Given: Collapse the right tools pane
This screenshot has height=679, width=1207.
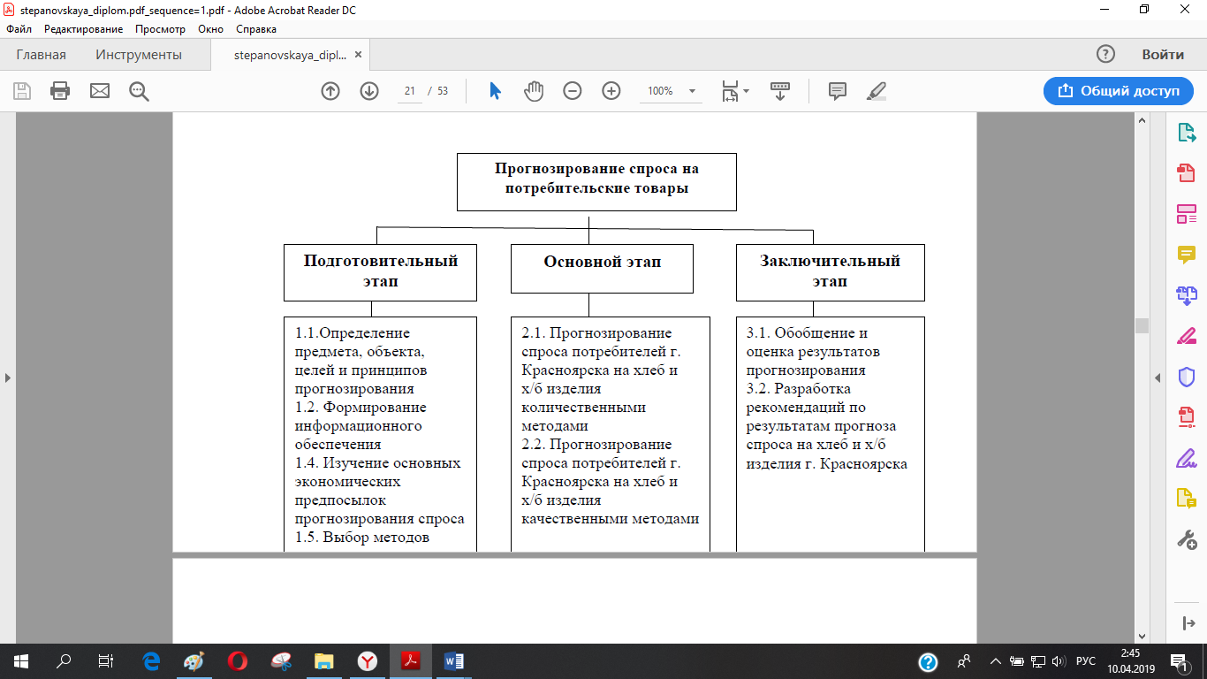Looking at the screenshot, I should (x=1158, y=378).
